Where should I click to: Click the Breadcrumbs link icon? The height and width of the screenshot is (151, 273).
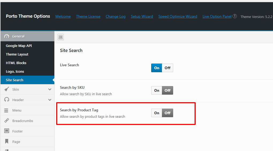(7, 120)
